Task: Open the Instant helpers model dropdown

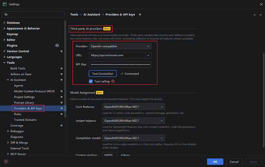Action: 133,121
